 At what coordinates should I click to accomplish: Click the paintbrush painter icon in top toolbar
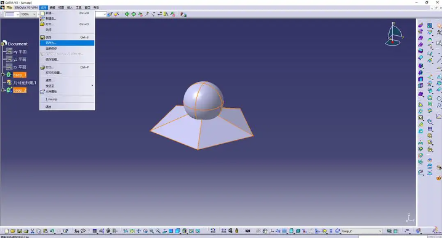[110, 14]
